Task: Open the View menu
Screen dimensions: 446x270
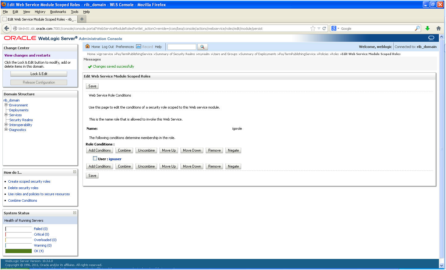Action: pyautogui.click(x=26, y=12)
